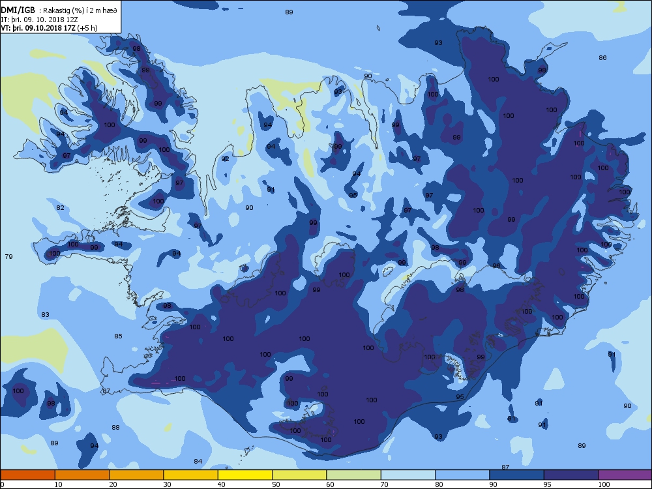Click the humidity value '96' on the map

point(496,266)
